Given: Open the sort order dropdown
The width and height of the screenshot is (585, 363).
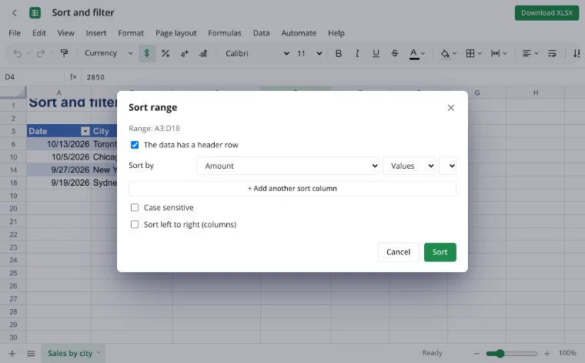Looking at the screenshot, I should click(448, 166).
